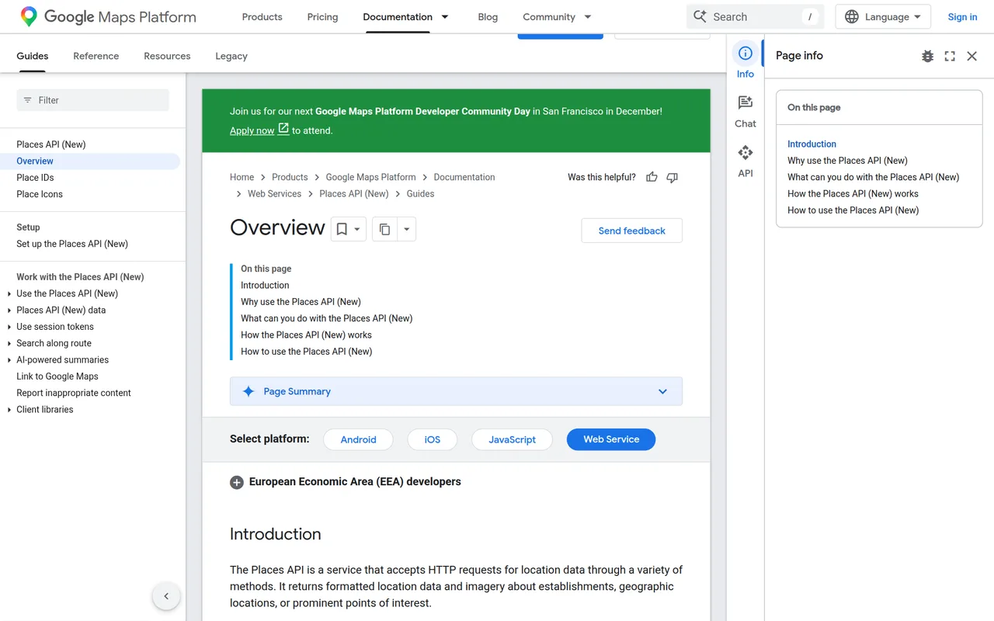Expand the Page Summary chevron
This screenshot has height=621, width=994.
pyautogui.click(x=662, y=391)
